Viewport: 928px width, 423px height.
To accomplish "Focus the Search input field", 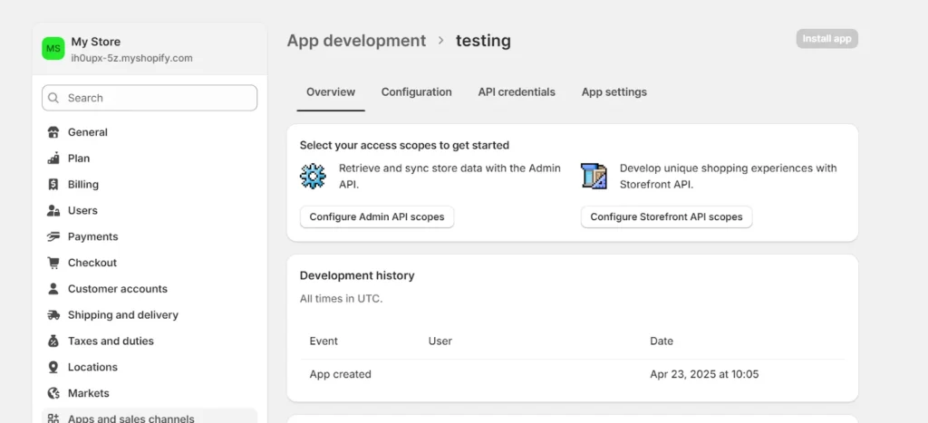I will point(150,98).
